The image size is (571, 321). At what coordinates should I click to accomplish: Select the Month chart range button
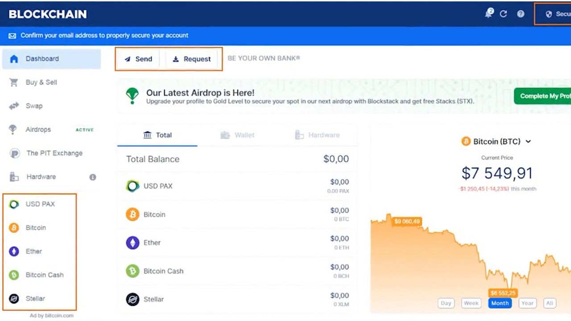[500, 303]
